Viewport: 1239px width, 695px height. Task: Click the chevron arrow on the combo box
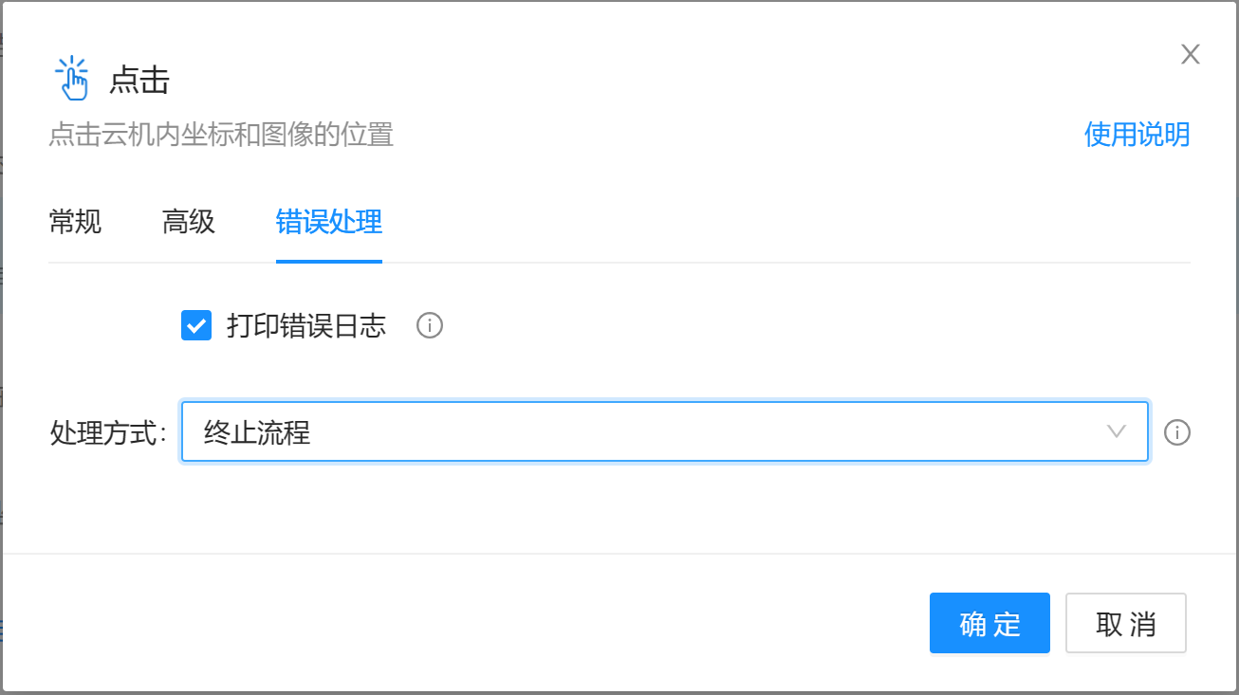(1118, 432)
